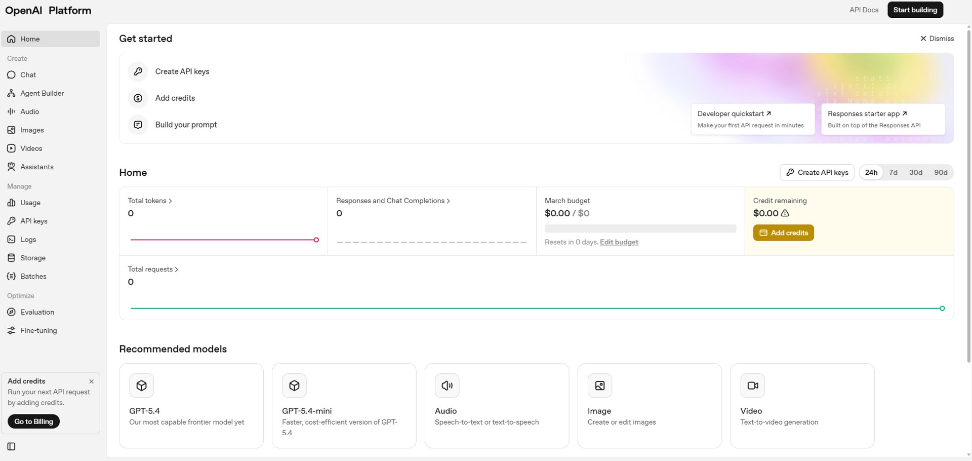Open the API Docs link
The height and width of the screenshot is (461, 972).
point(864,10)
